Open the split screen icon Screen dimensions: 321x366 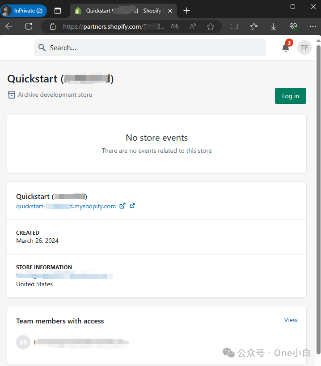(x=234, y=26)
